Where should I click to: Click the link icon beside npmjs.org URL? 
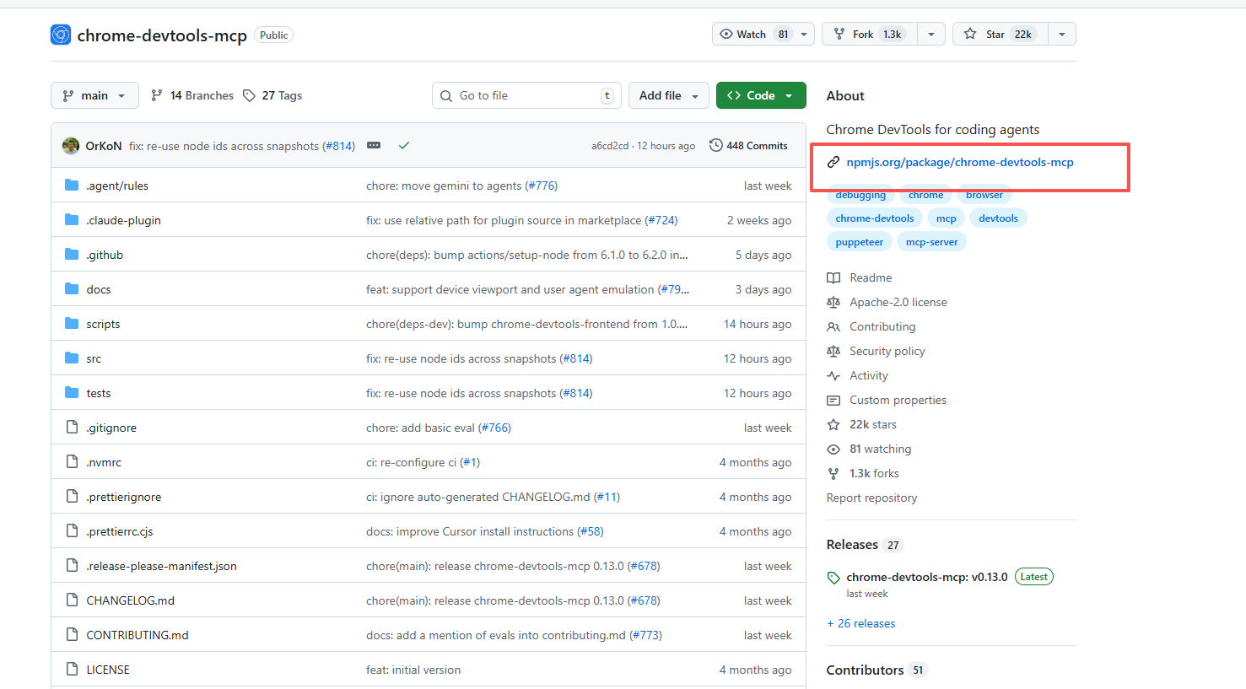(833, 162)
